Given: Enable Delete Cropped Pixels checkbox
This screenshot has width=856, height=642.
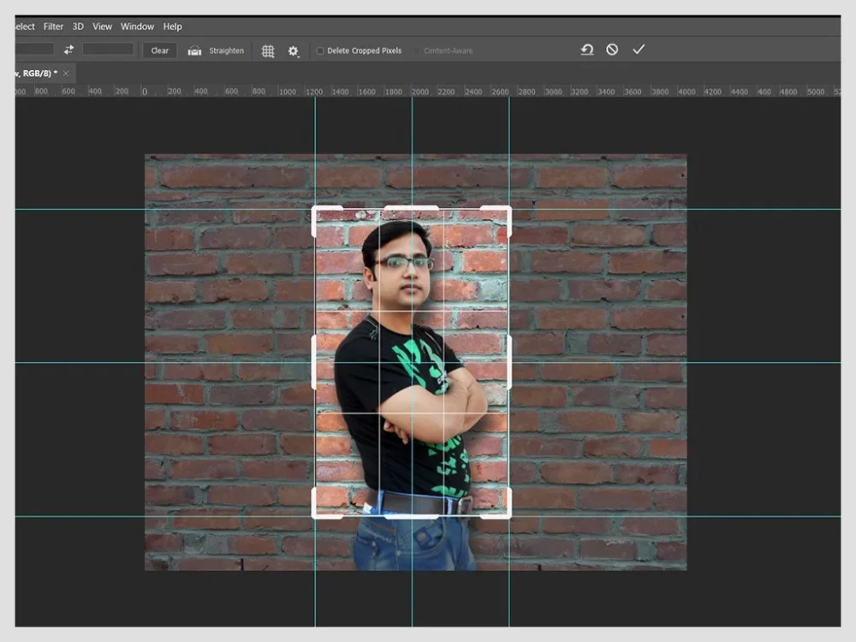Looking at the screenshot, I should [320, 51].
